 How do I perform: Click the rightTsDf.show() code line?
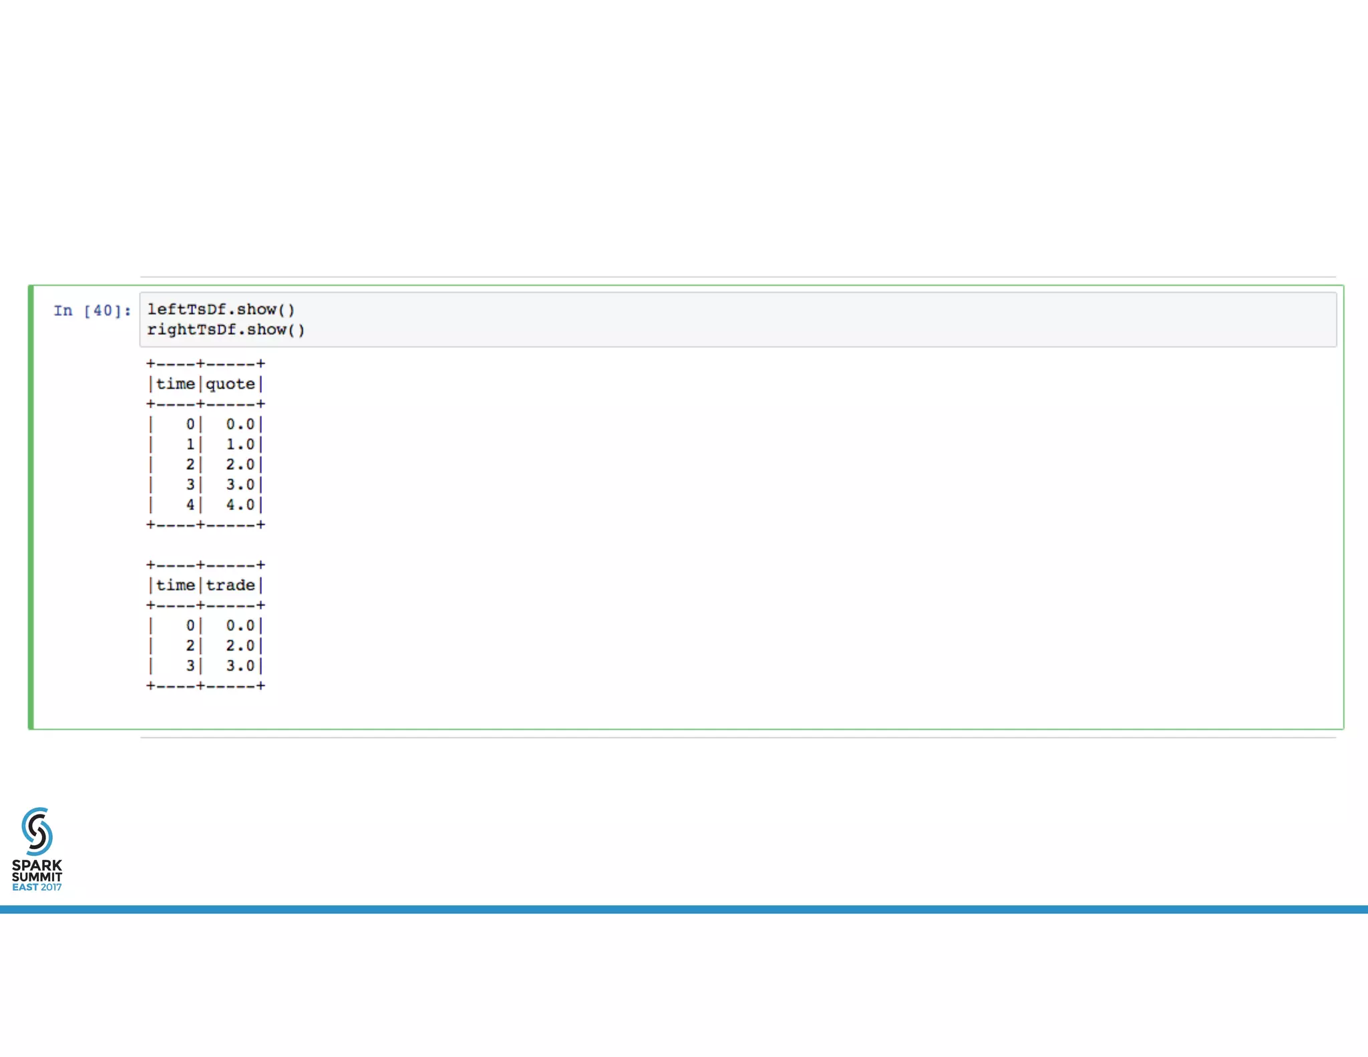pyautogui.click(x=226, y=329)
